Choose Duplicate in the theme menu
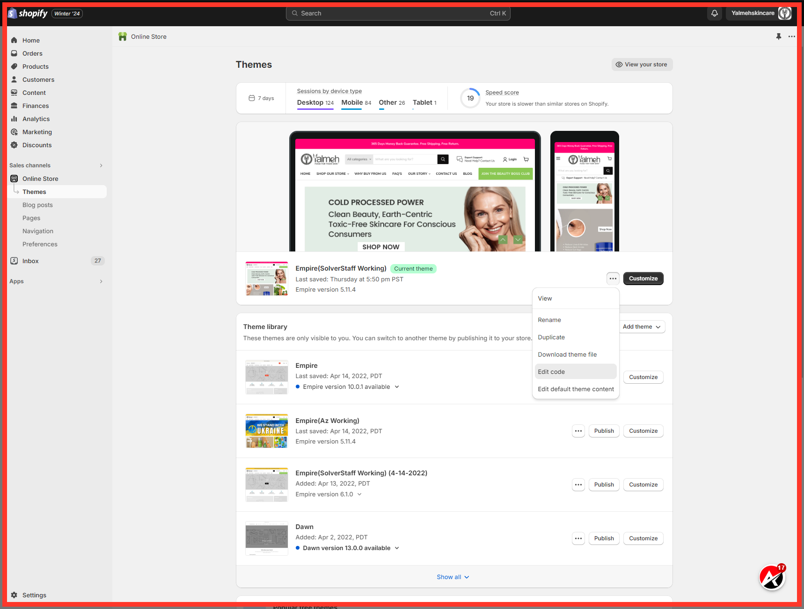Image resolution: width=804 pixels, height=609 pixels. [x=551, y=337]
